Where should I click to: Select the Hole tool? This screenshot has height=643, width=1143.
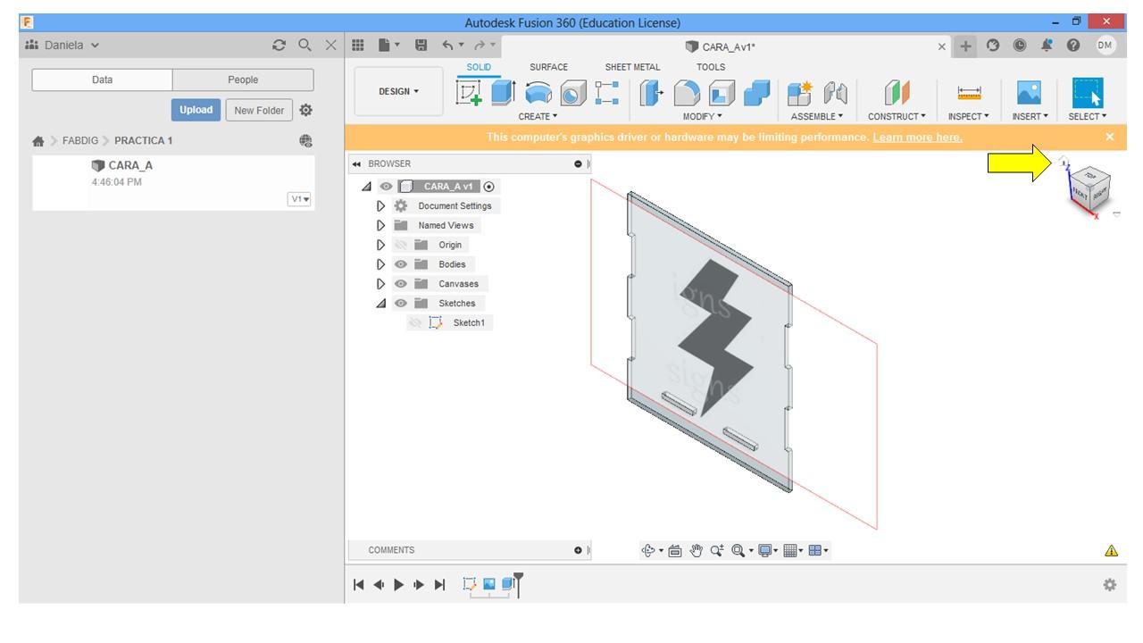click(573, 93)
